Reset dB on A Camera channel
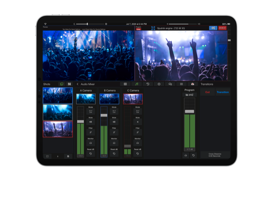This screenshot has width=256, height=199. click(91, 154)
